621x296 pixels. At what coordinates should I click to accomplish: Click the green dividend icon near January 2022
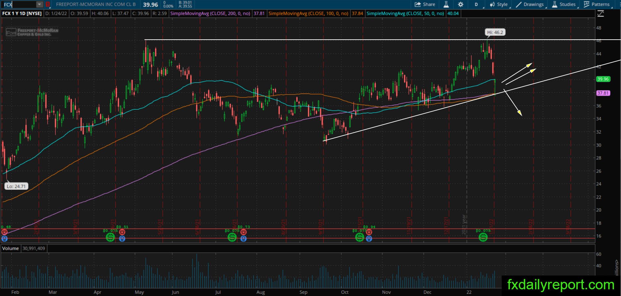pos(483,237)
